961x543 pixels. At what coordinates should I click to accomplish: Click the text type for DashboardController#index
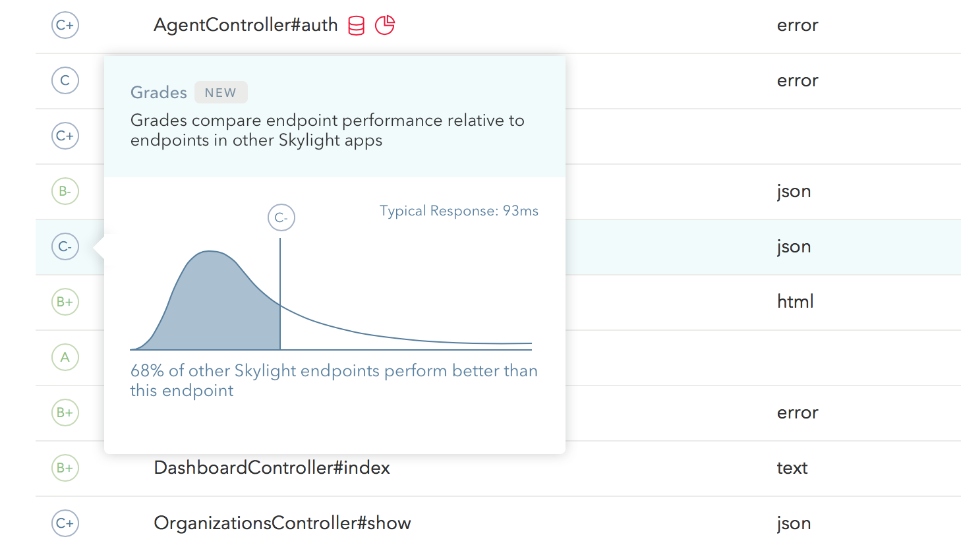coord(792,468)
